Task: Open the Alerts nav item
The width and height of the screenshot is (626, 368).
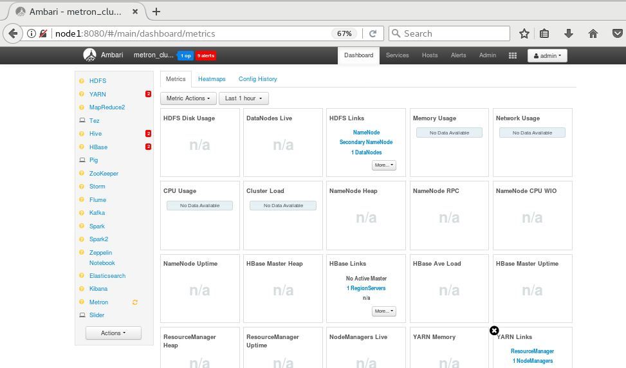Action: point(458,55)
